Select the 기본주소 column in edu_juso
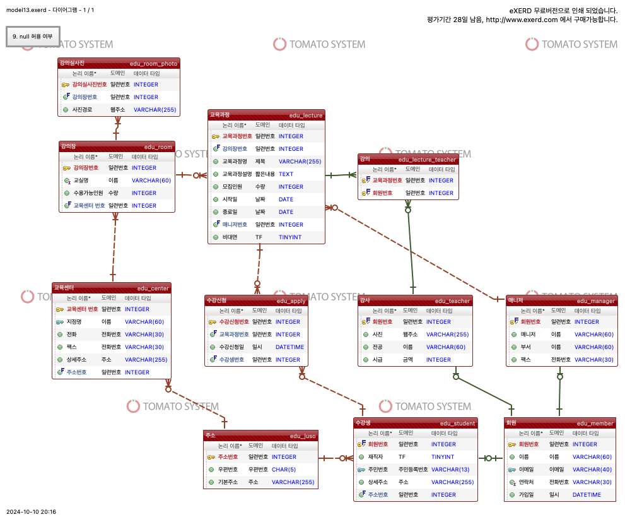Image resolution: width=625 pixels, height=522 pixels. click(x=260, y=482)
